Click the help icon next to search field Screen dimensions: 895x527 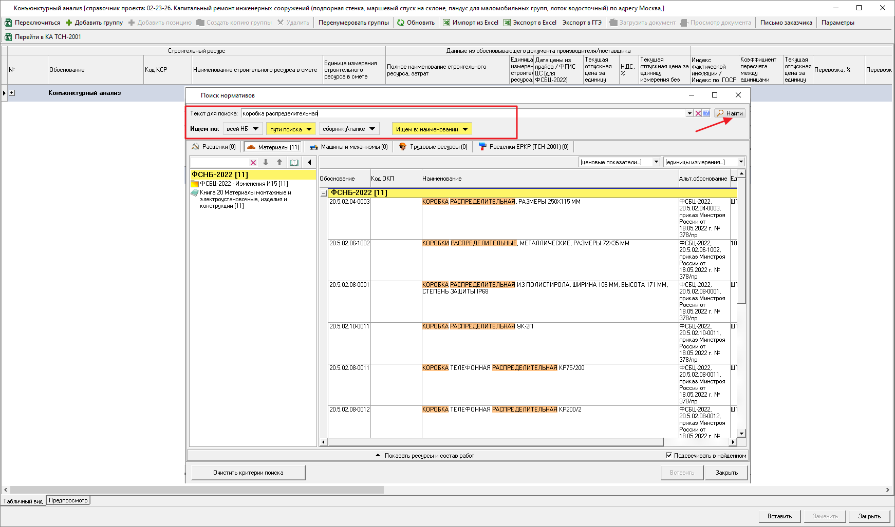point(706,113)
